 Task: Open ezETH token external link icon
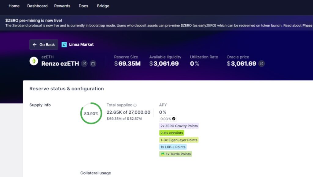[x=84, y=64]
